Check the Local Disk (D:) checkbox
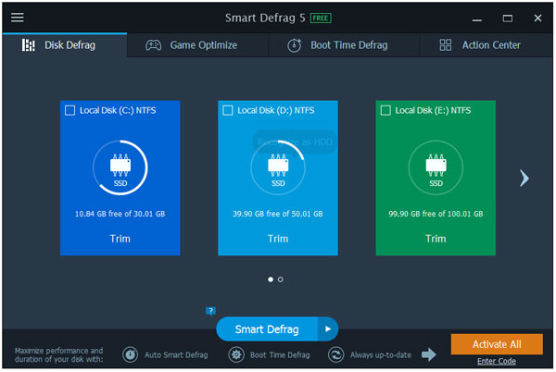Image resolution: width=556 pixels, height=372 pixels. point(228,111)
